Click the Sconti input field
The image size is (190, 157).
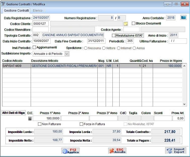click(x=163, y=118)
